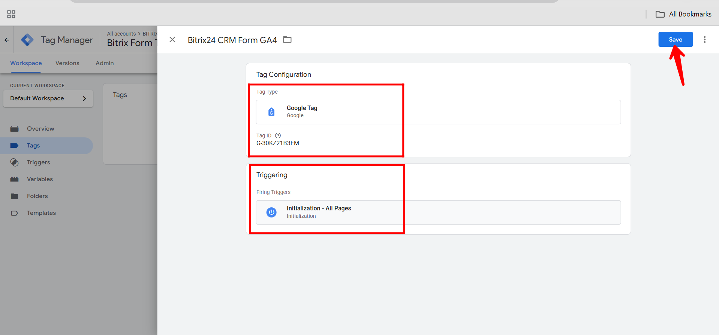Close the tag editor panel

click(172, 40)
